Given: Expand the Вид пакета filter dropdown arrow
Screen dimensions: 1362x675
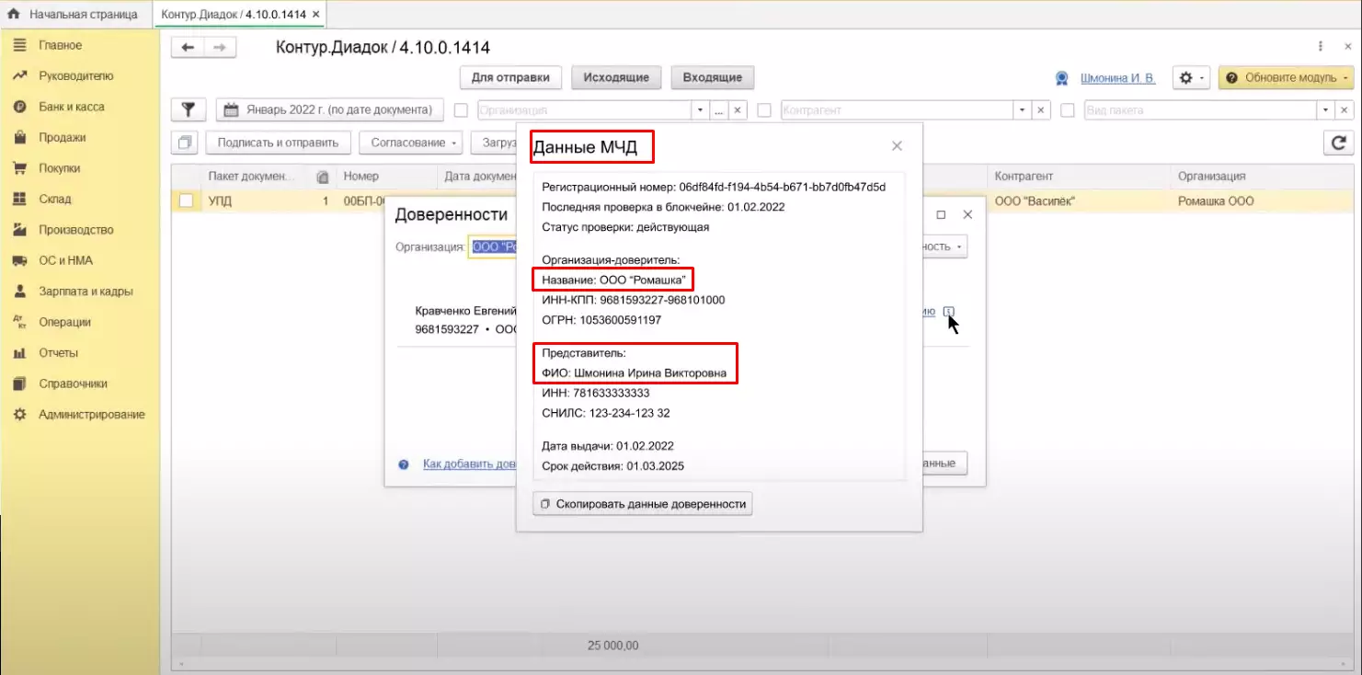Looking at the screenshot, I should tap(1326, 110).
